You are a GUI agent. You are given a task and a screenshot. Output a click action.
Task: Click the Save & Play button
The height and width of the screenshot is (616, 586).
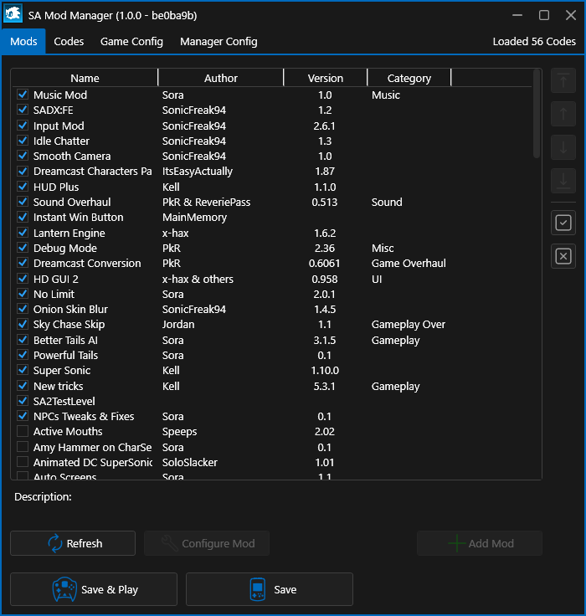click(x=94, y=589)
